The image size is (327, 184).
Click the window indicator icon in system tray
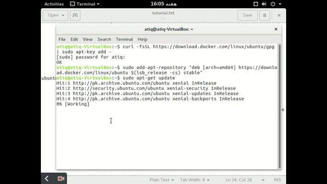point(255,4)
